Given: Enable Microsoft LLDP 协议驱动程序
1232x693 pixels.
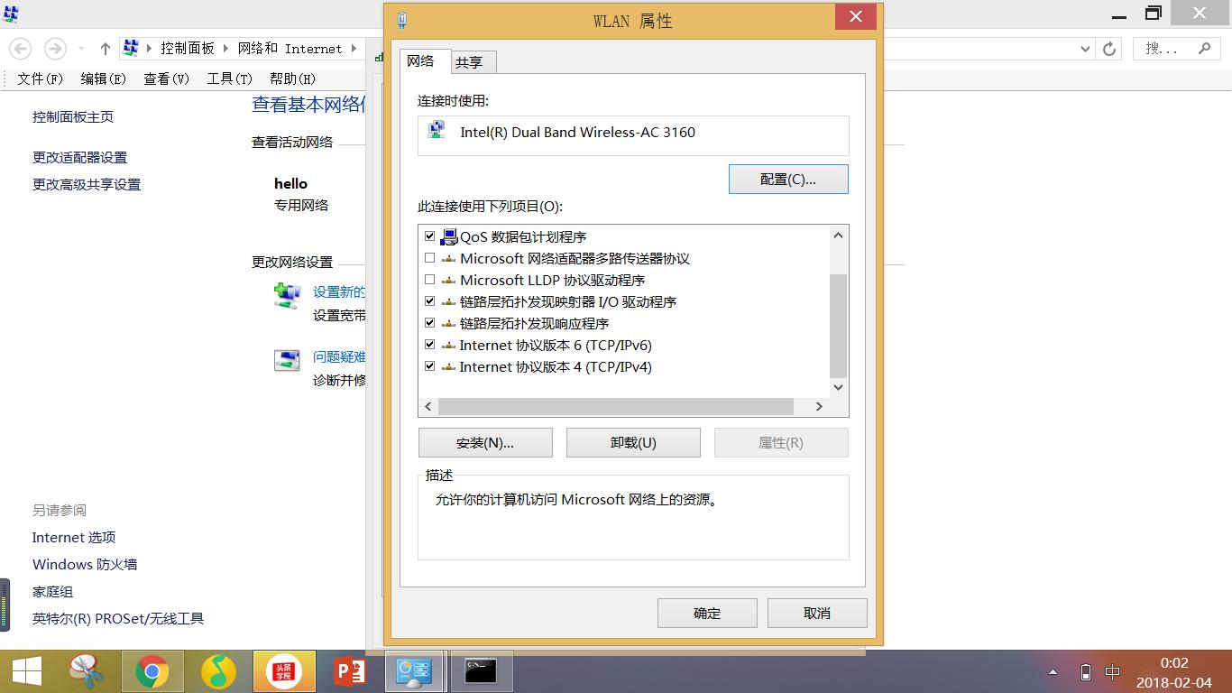Looking at the screenshot, I should [430, 280].
